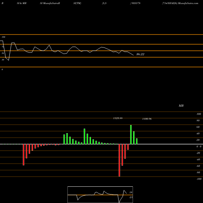Screen dimensions: 203x203
Task: Click the MR axis label -60
Action: pyautogui.click(x=198, y=166)
